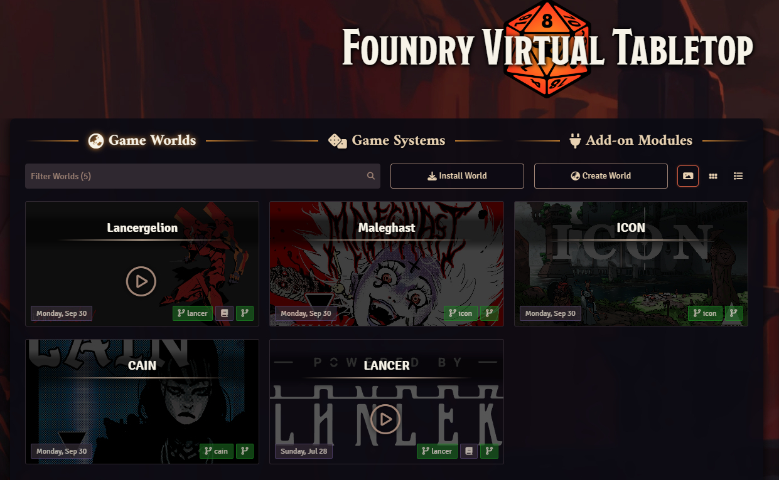Click the search magnifier icon

coord(371,176)
